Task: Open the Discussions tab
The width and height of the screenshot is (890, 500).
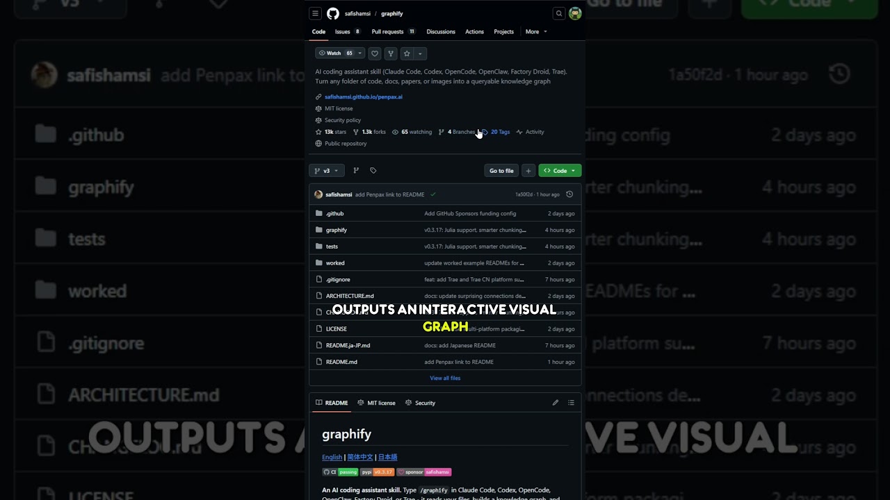Action: 441,32
